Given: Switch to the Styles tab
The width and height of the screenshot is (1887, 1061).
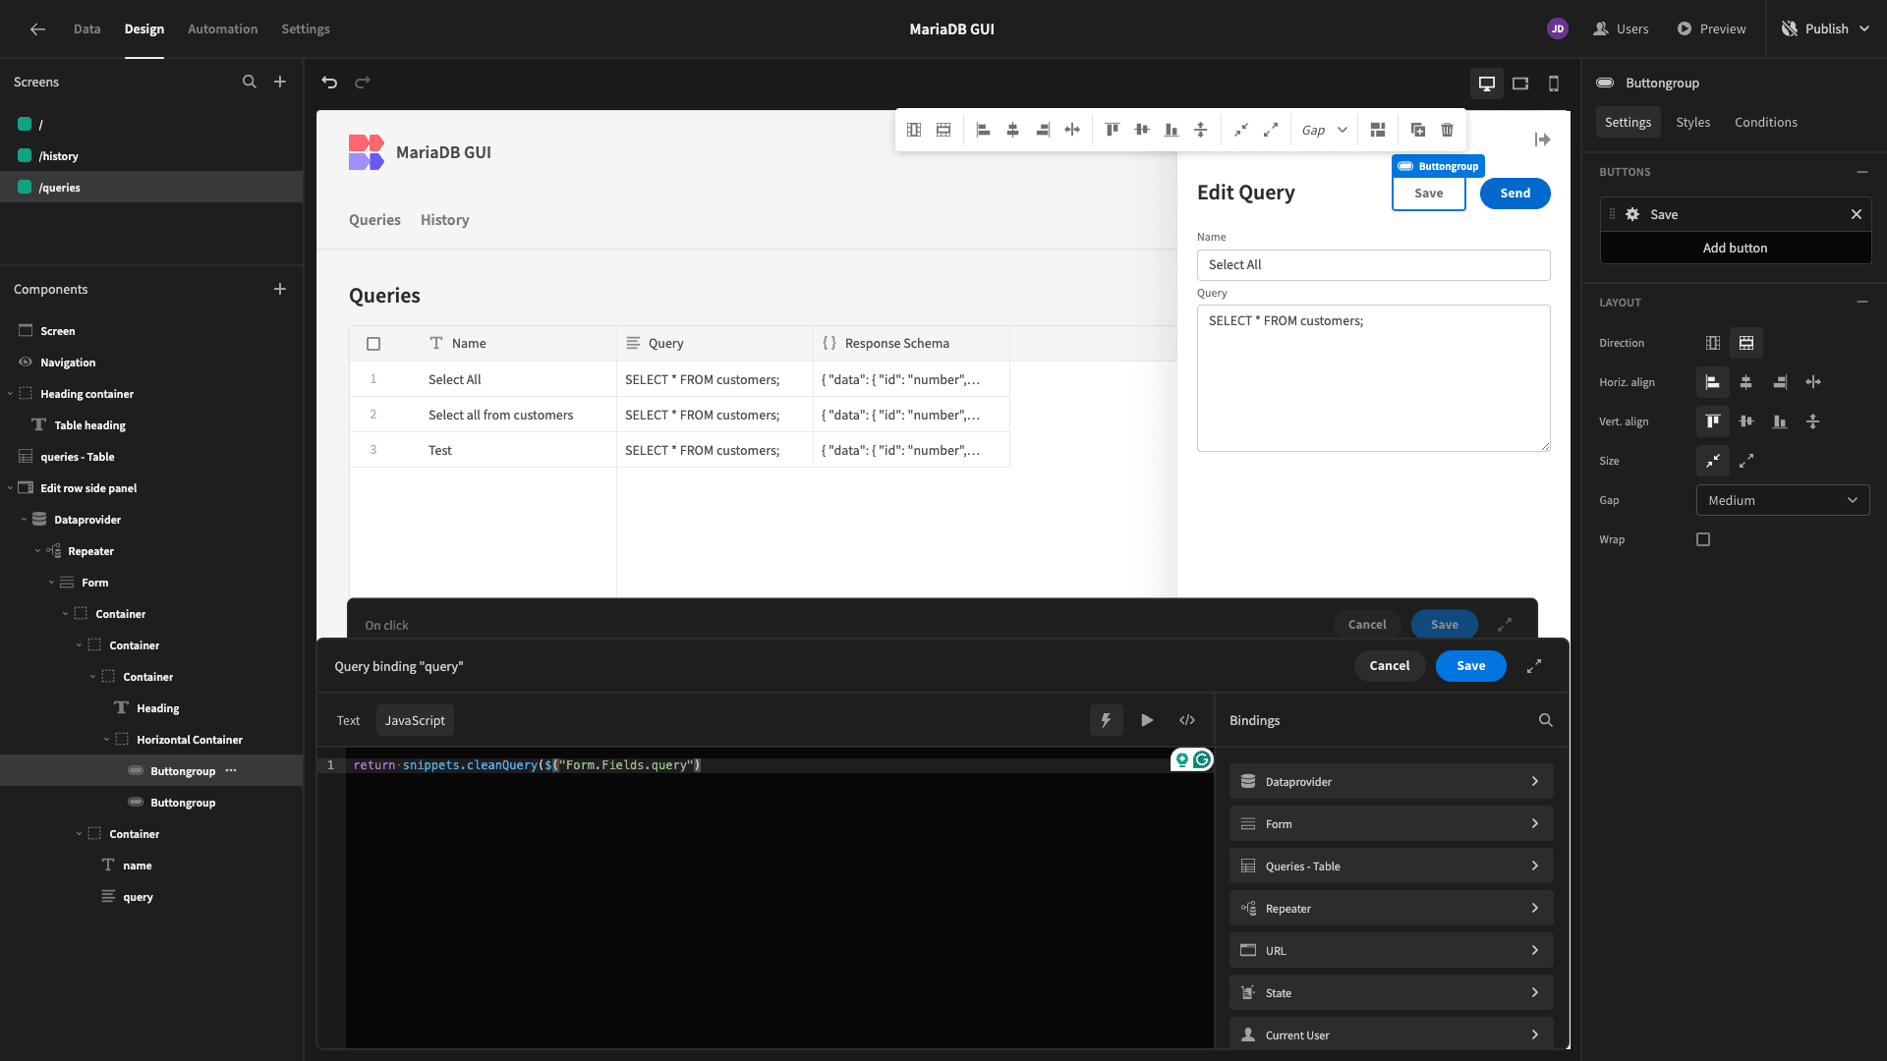Looking at the screenshot, I should pos(1692,122).
